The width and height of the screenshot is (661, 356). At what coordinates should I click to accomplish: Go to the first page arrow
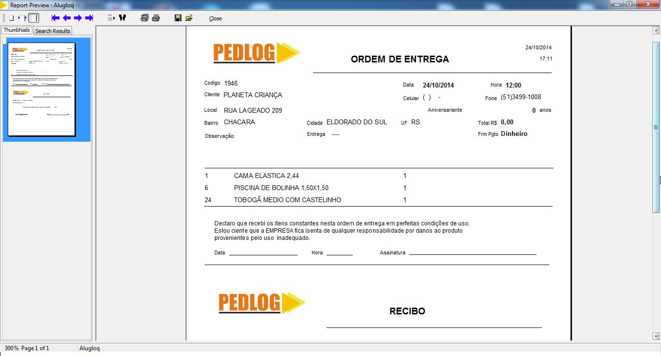coord(56,18)
